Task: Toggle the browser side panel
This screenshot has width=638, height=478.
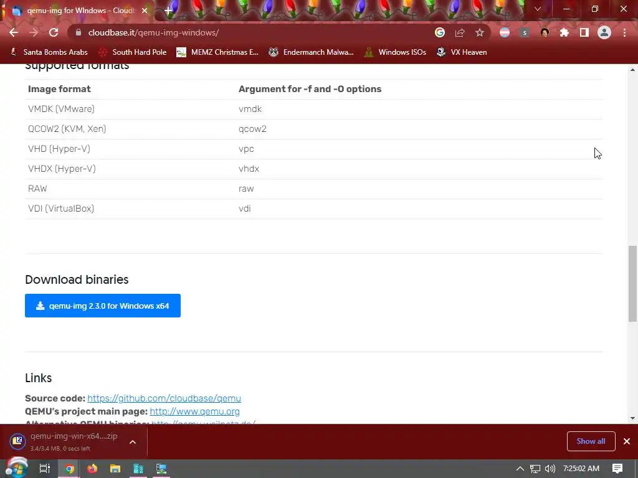Action: coord(584,32)
